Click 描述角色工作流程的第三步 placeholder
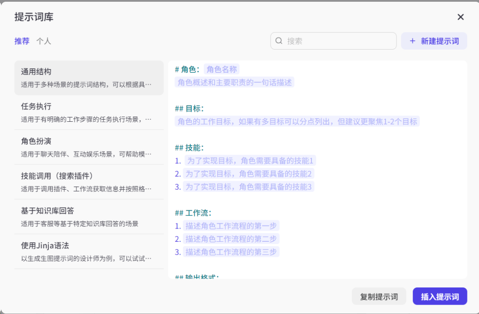 click(x=231, y=252)
